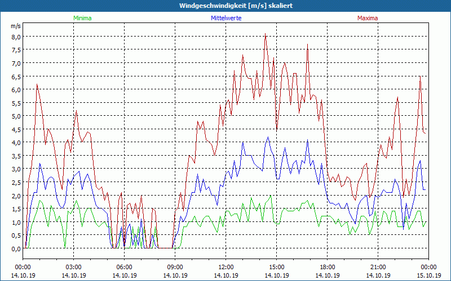Select the 12:00 time marker
This screenshot has height=281, width=451.
coord(225,267)
